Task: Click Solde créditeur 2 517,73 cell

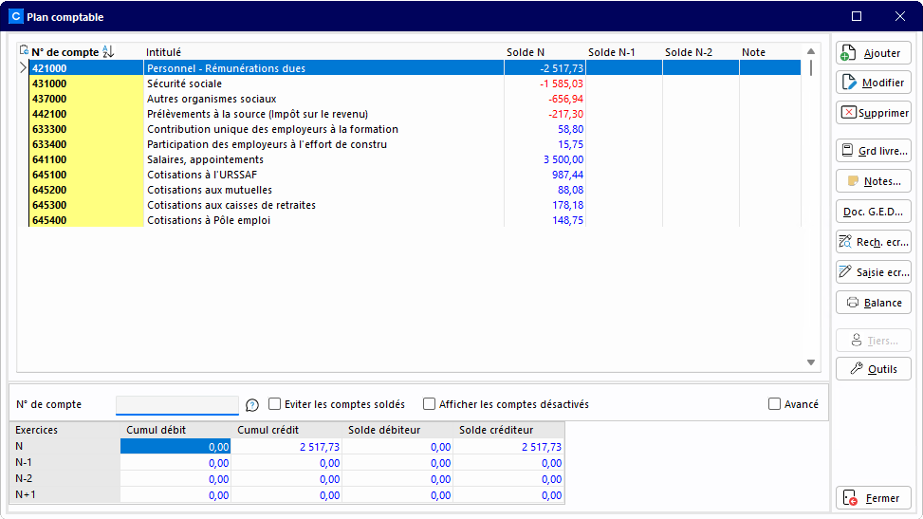Action: click(508, 447)
